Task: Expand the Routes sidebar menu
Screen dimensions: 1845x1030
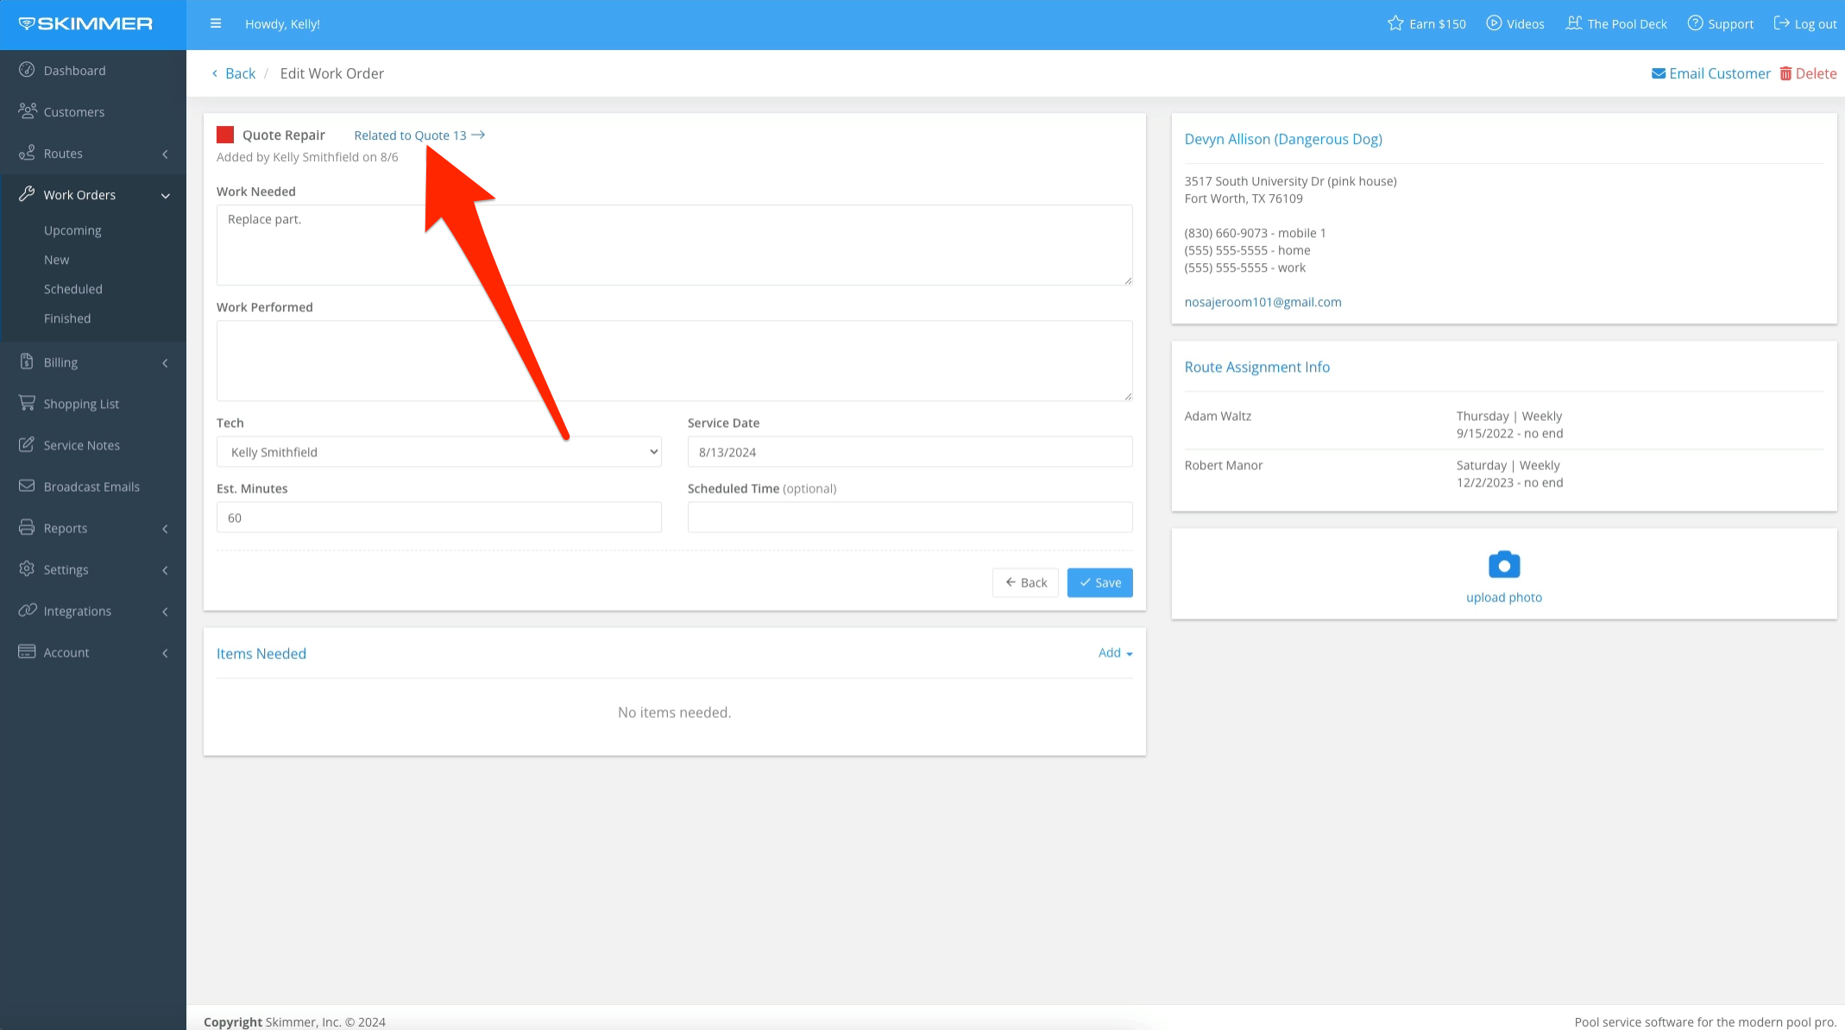Action: 92,154
